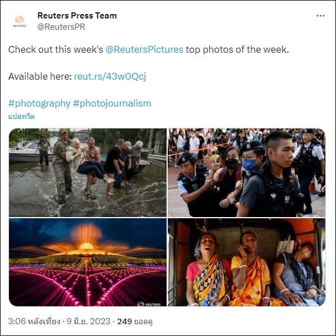Open the illuminated temple lights photo

[88, 262]
